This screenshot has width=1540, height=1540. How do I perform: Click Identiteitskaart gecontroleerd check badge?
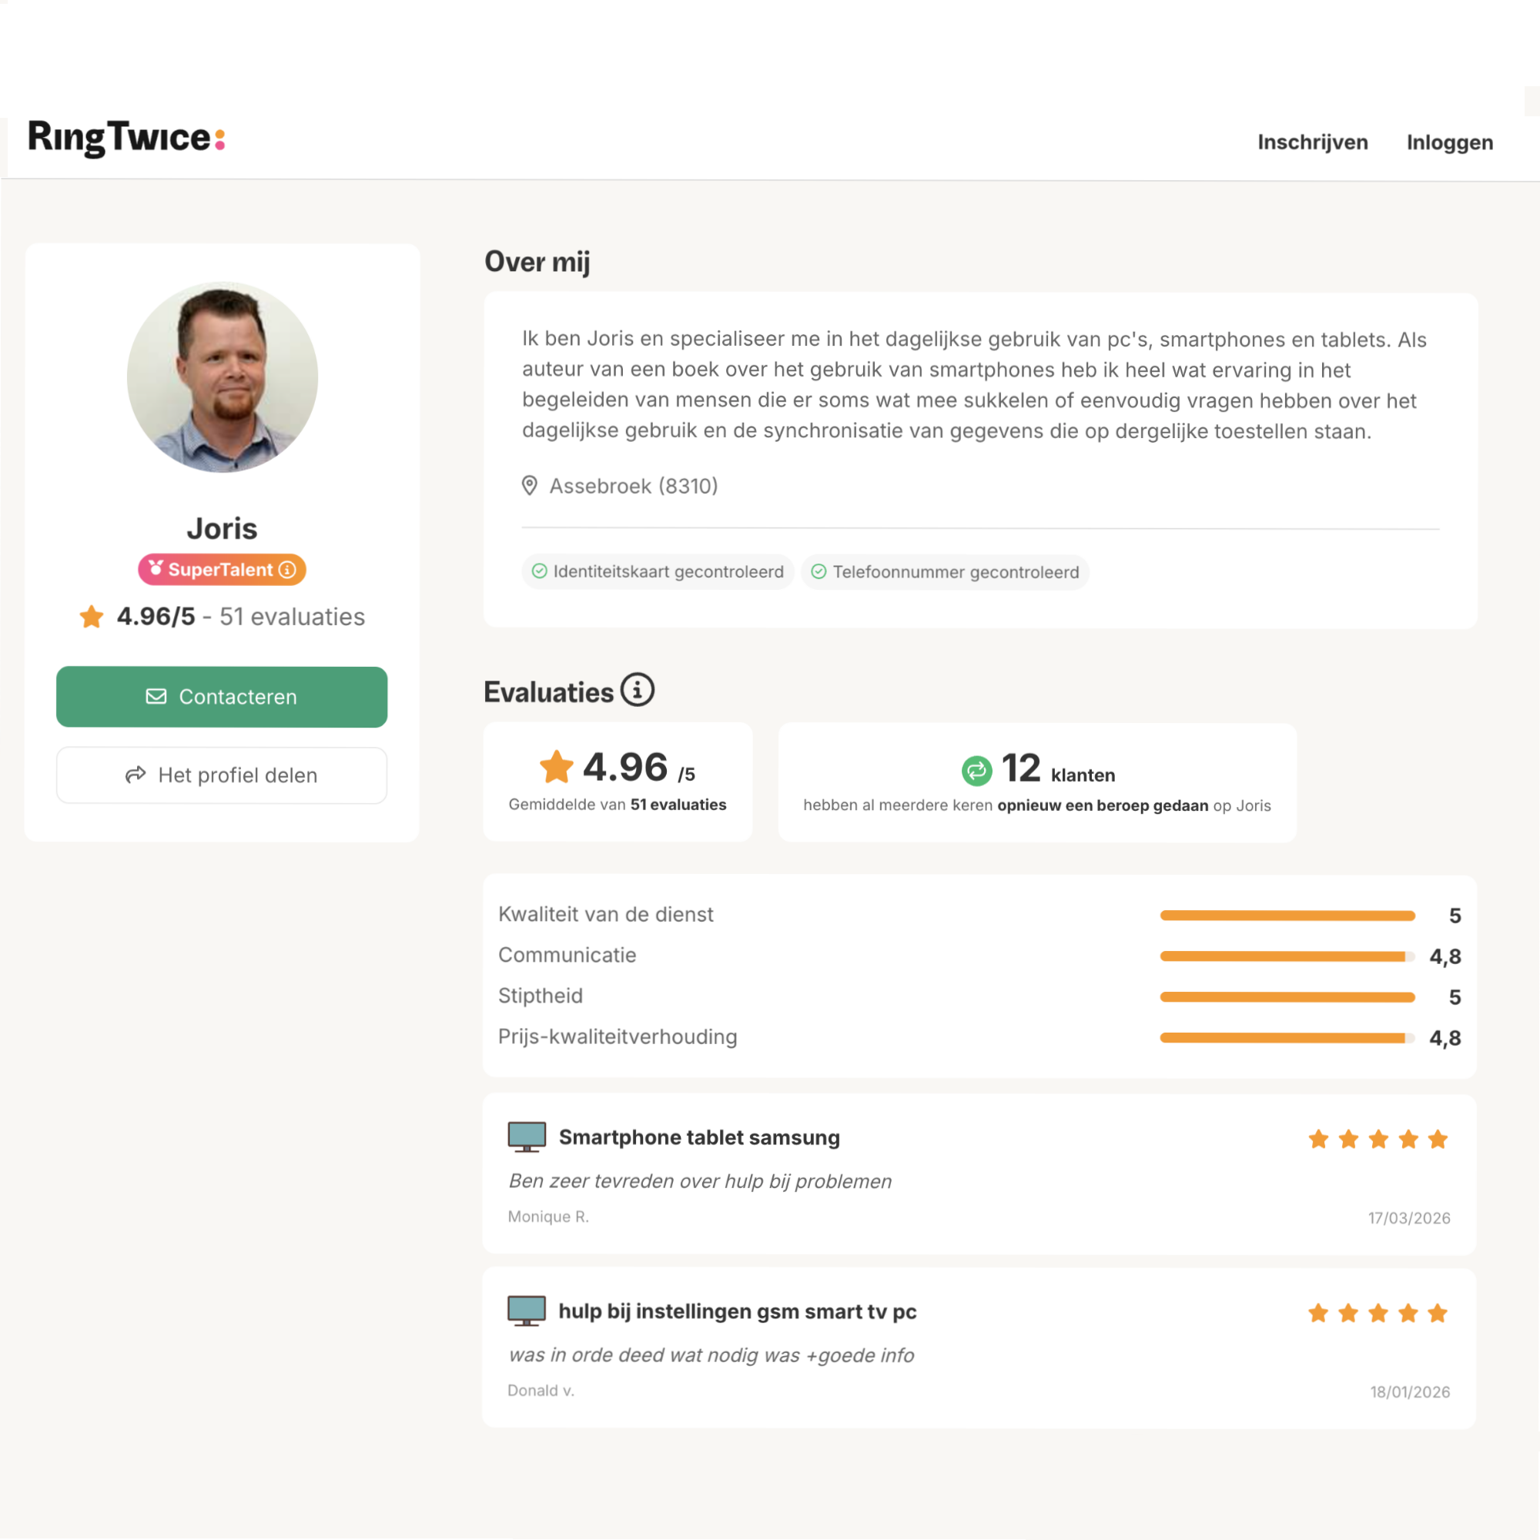pos(658,571)
